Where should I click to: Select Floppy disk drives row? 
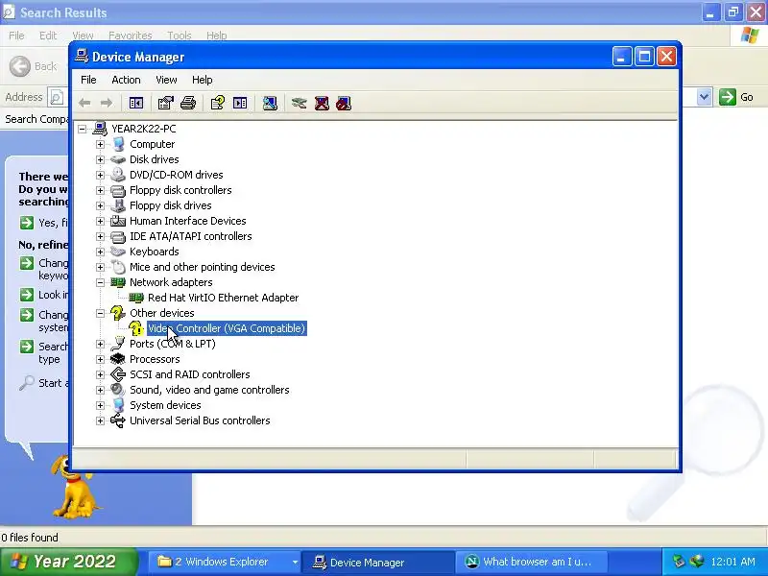pos(171,205)
